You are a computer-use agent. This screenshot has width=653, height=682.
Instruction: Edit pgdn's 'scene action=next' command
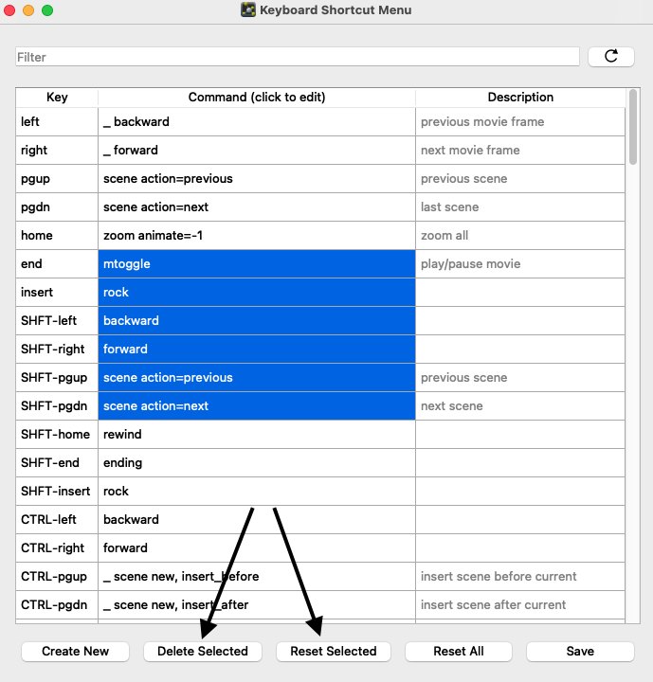coord(257,207)
